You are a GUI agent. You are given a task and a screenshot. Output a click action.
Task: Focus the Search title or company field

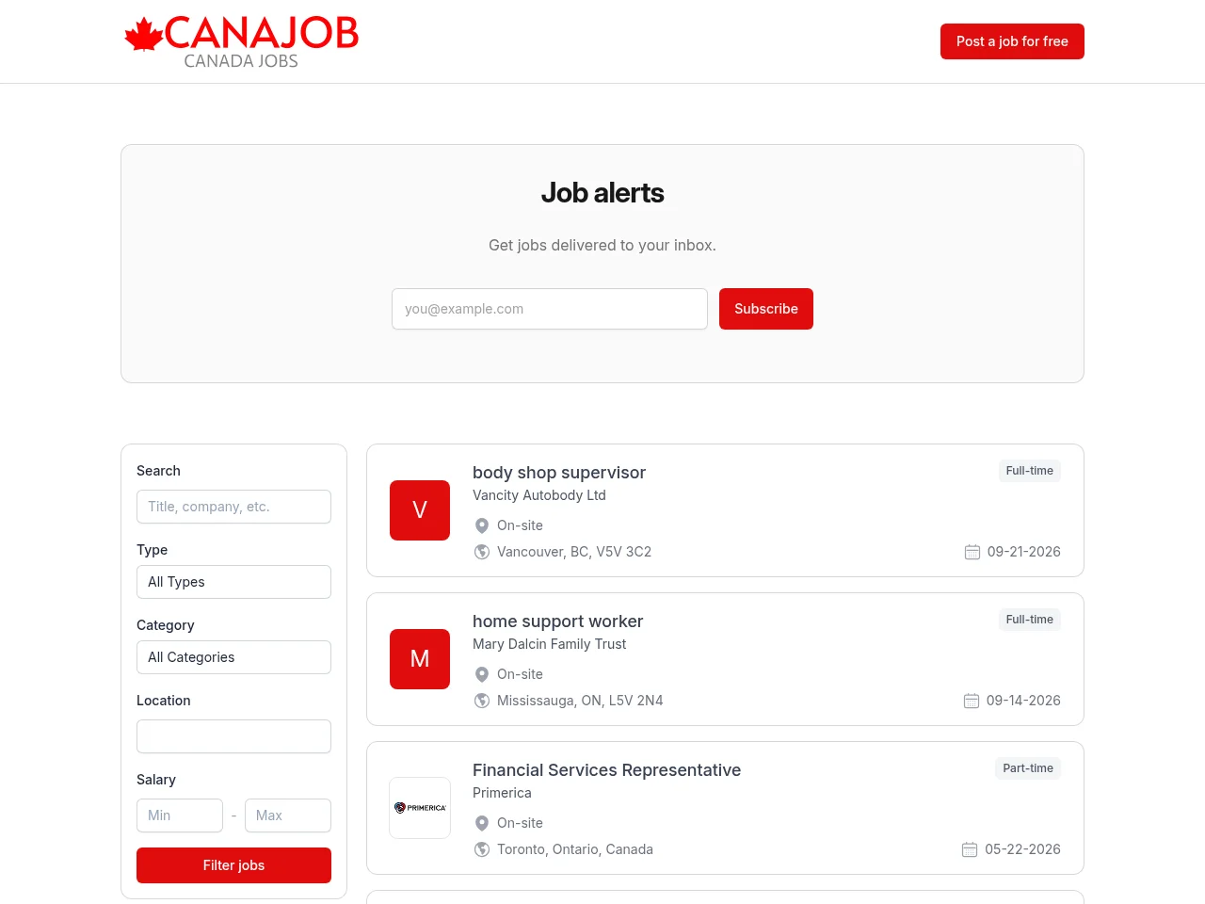click(x=233, y=507)
